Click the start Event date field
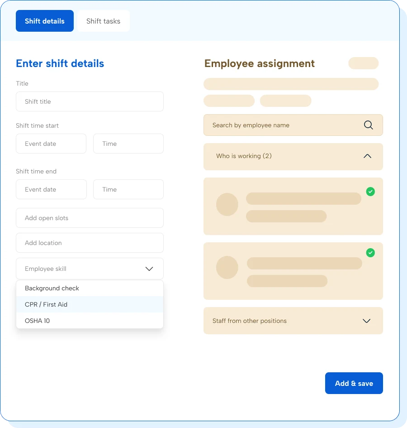This screenshot has width=407, height=428. pyautogui.click(x=51, y=144)
